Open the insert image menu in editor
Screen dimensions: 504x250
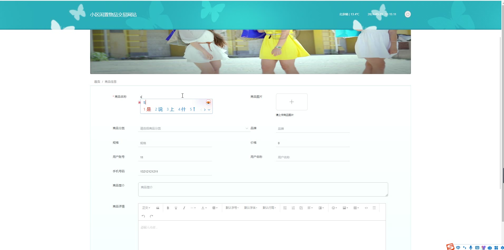[x=345, y=208]
